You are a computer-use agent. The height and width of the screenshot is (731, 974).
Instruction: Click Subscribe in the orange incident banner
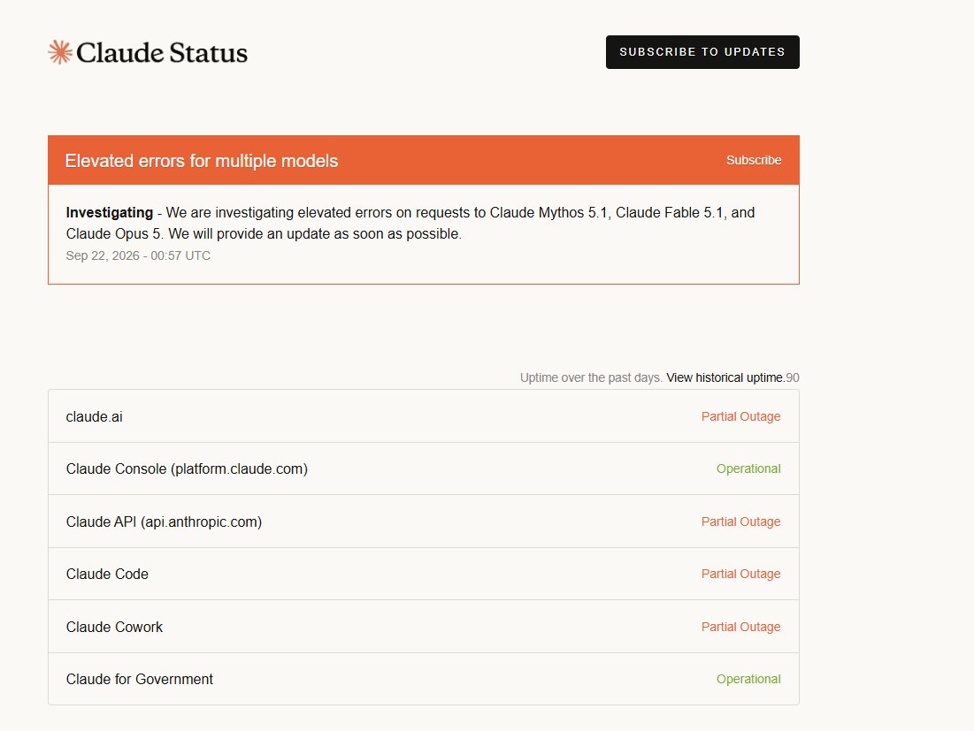point(754,160)
